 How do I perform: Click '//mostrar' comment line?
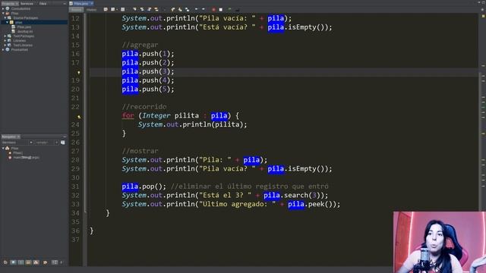(140, 151)
